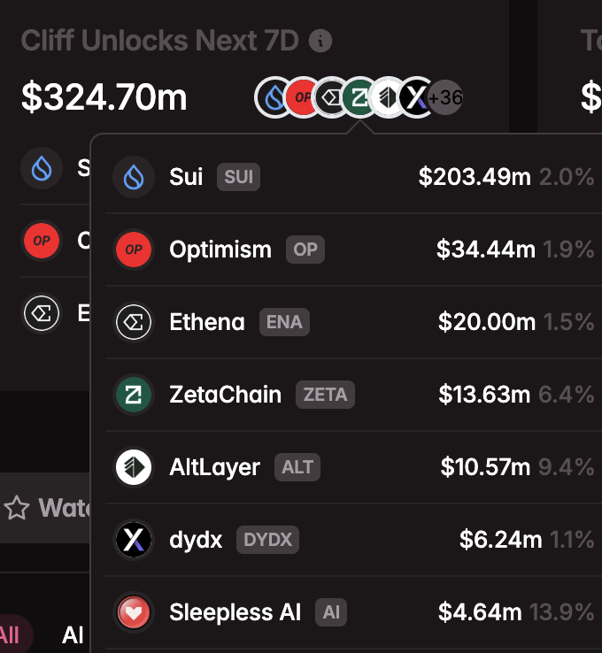Click the Watchlist star icon
The width and height of the screenshot is (602, 653).
(17, 508)
